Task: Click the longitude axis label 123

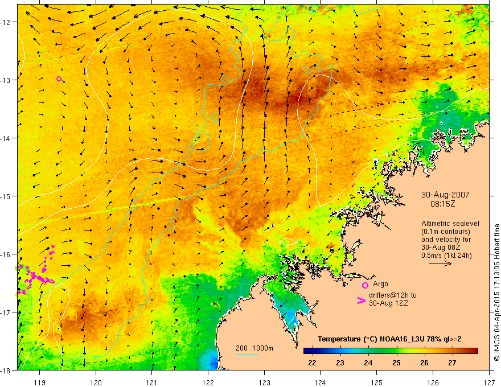Action: click(x=264, y=382)
